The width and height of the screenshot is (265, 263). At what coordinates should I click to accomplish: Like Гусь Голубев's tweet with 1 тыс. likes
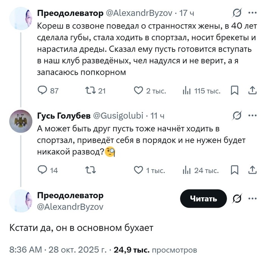coord(139,170)
